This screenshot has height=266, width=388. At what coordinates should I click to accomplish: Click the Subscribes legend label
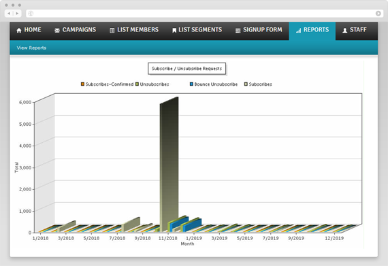click(260, 84)
